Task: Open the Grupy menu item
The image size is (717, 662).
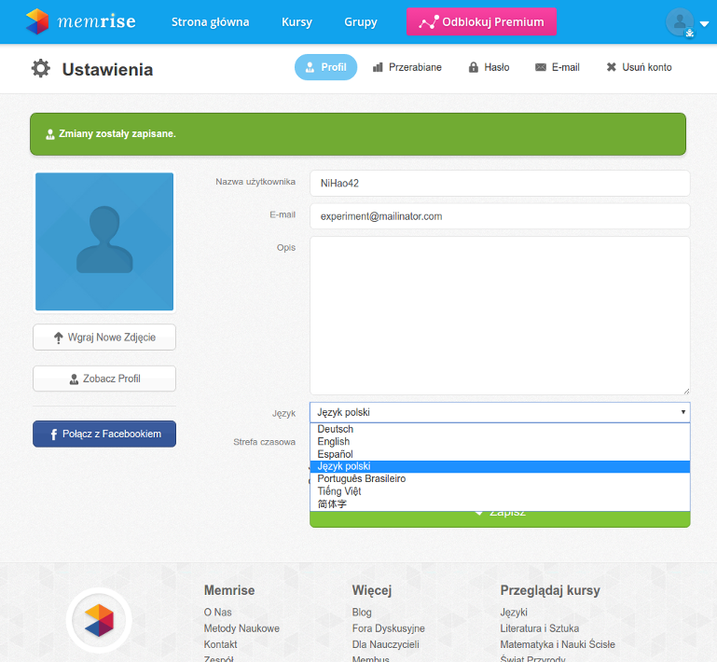Action: click(x=360, y=22)
